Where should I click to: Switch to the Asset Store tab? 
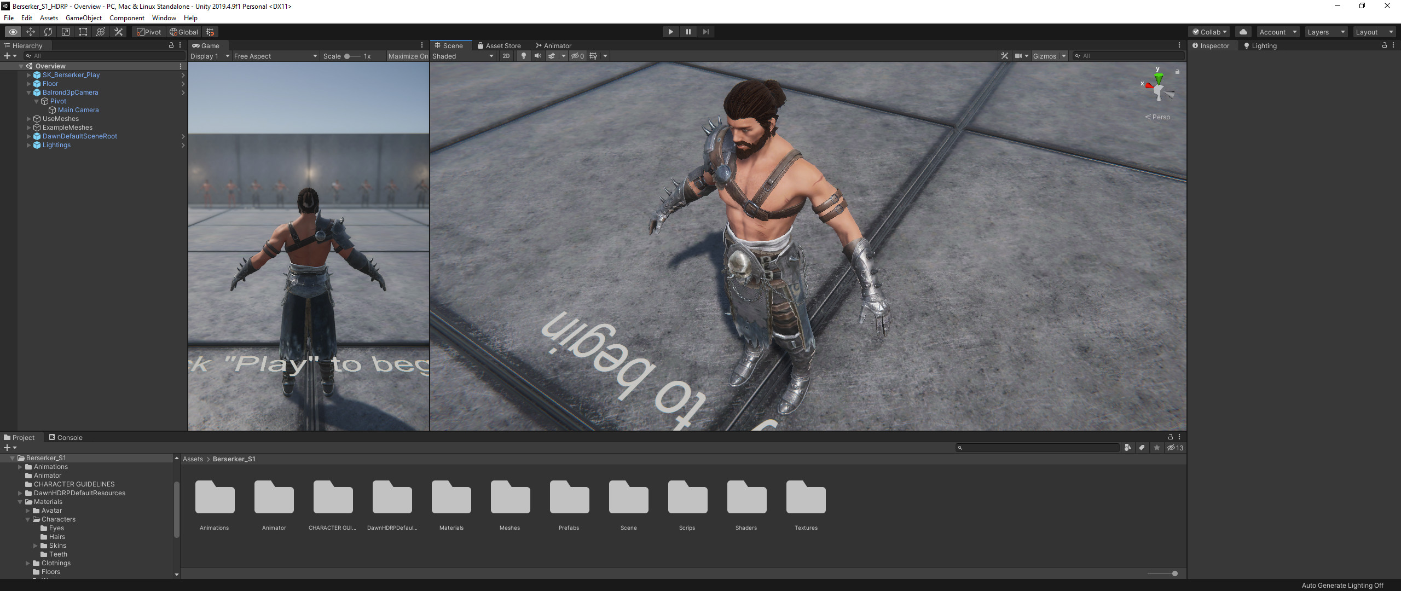point(499,45)
